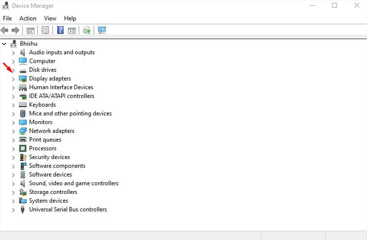Click the Audio inputs speaker icon
Viewport: 367px width, 240px height.
[22, 52]
